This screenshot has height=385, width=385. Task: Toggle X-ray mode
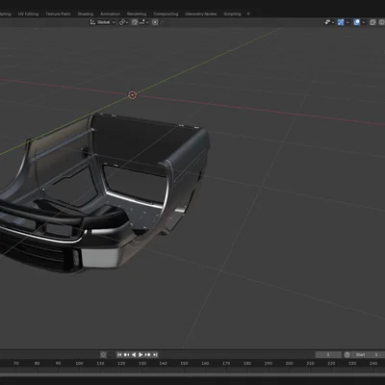click(x=372, y=22)
